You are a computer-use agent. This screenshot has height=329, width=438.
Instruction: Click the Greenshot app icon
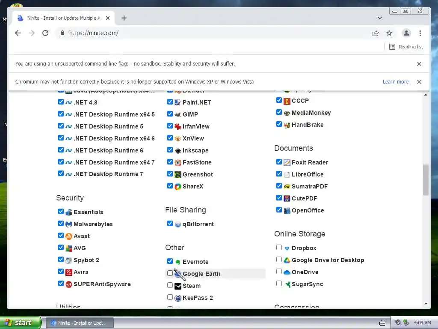pyautogui.click(x=178, y=175)
